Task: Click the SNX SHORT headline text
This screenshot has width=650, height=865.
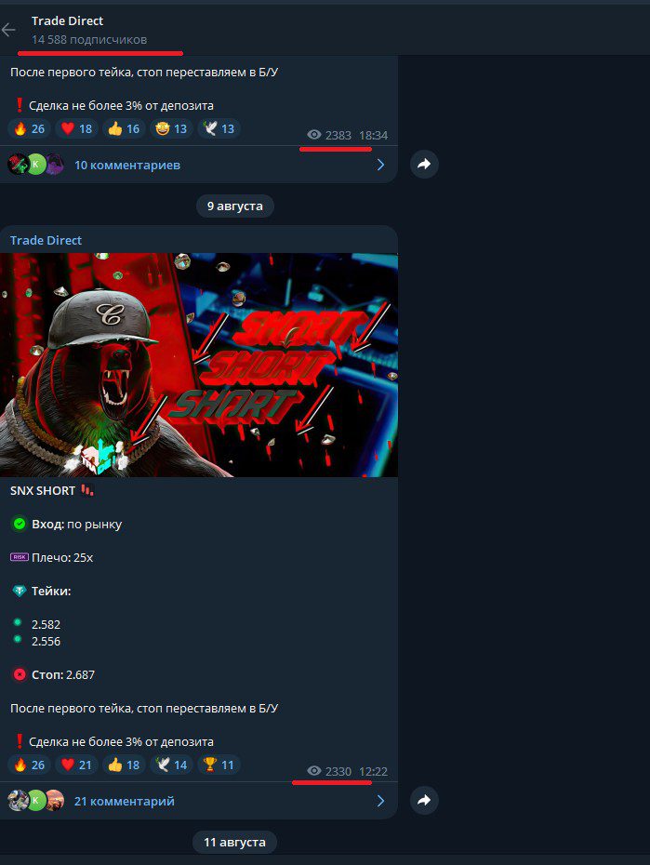Action: click(43, 490)
